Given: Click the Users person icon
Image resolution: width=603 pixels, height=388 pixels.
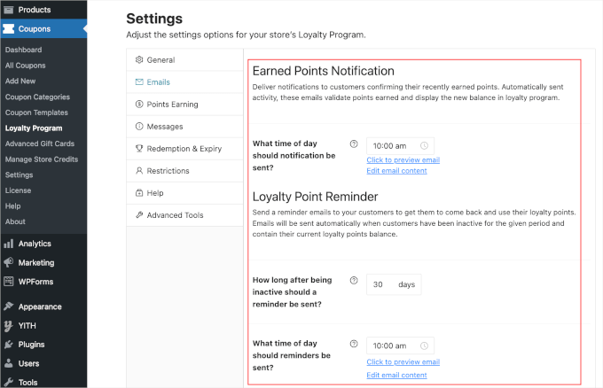Looking at the screenshot, I should pyautogui.click(x=9, y=363).
